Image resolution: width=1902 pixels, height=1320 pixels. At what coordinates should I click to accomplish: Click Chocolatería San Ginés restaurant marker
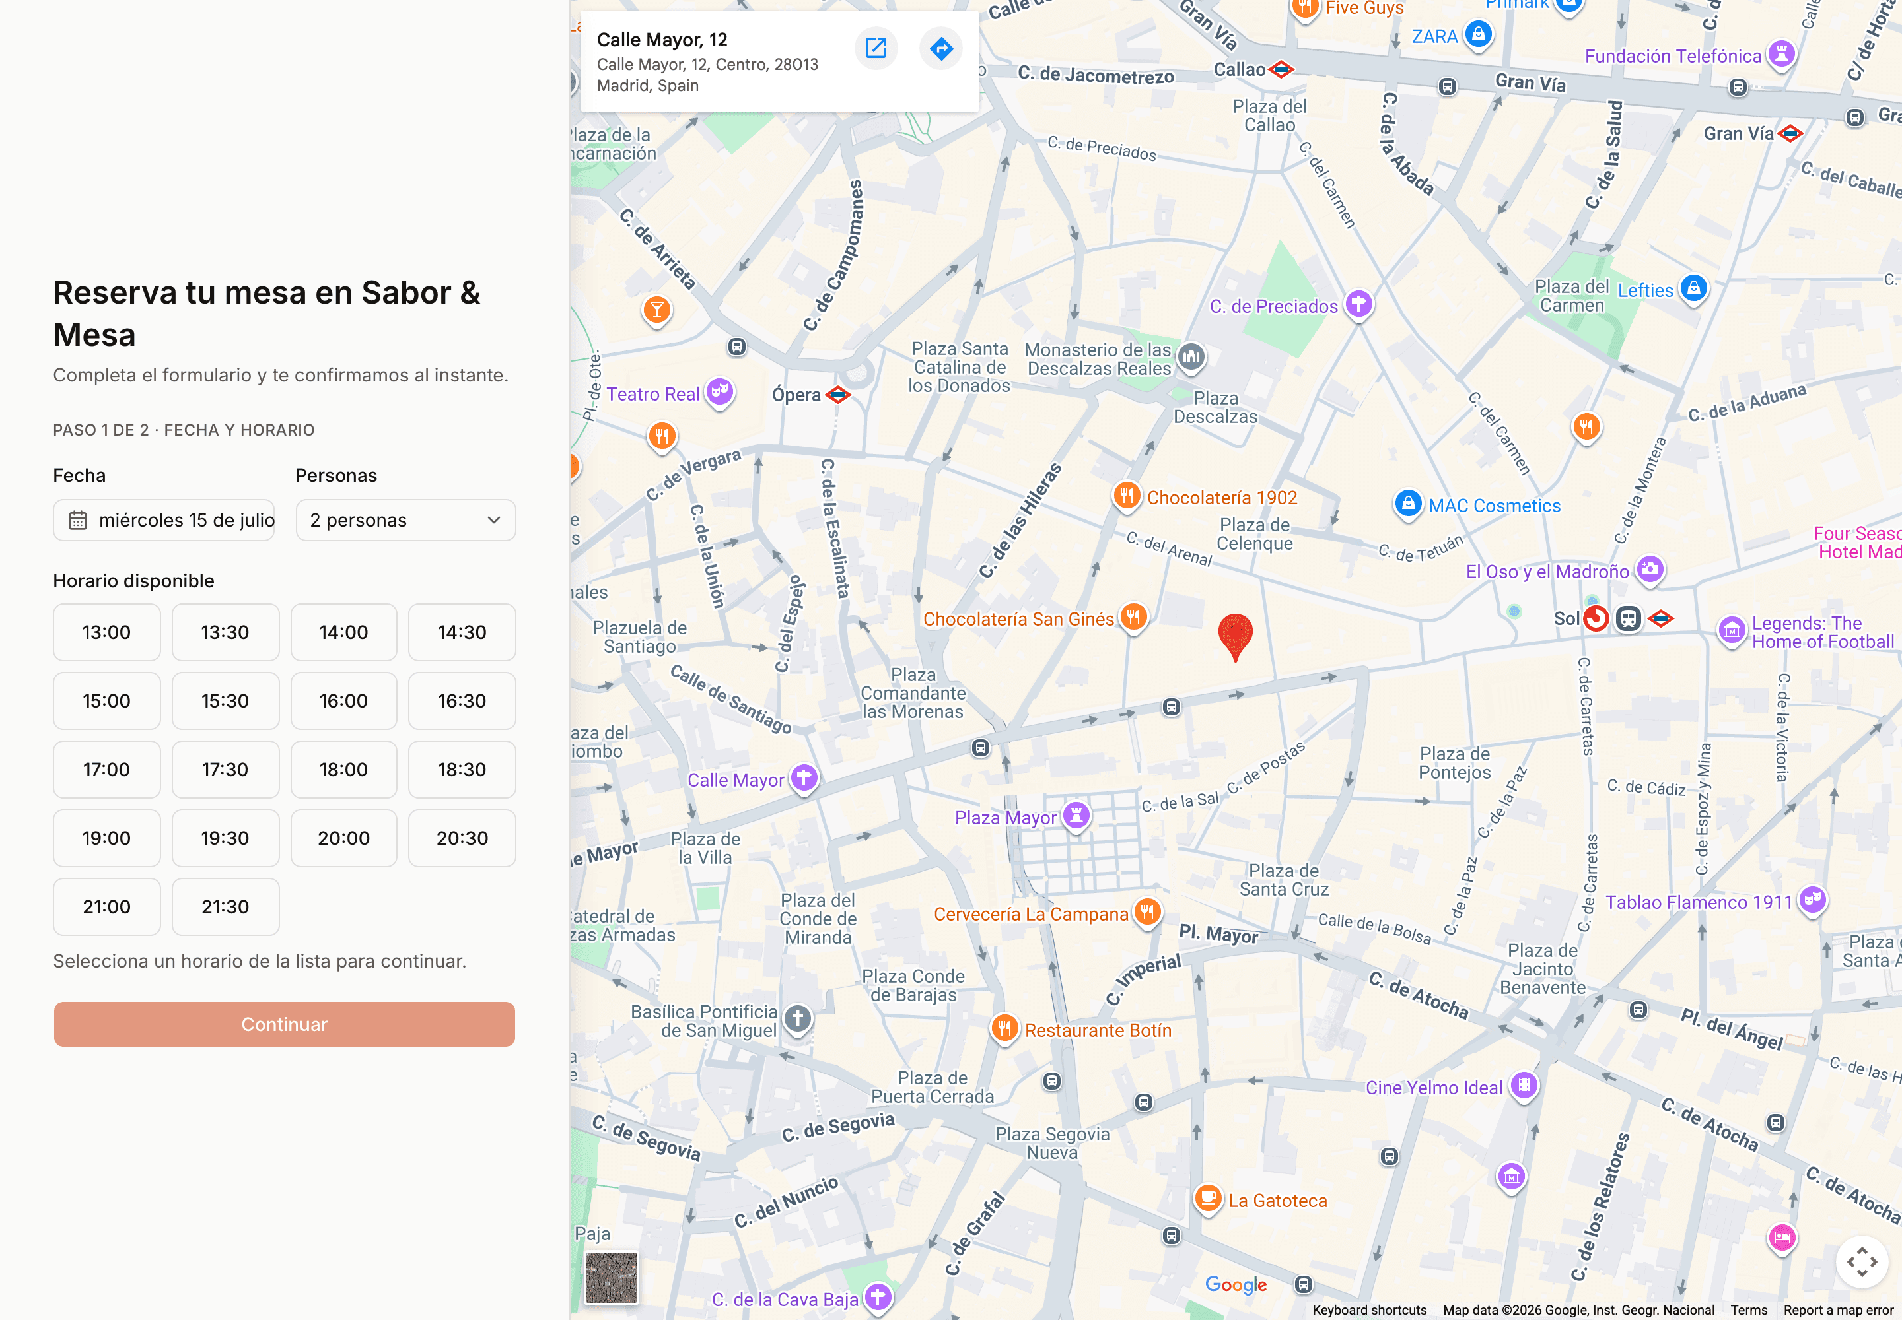[1134, 617]
